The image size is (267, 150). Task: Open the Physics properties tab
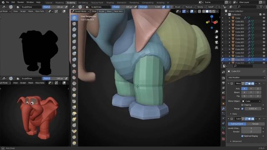pos(224,118)
